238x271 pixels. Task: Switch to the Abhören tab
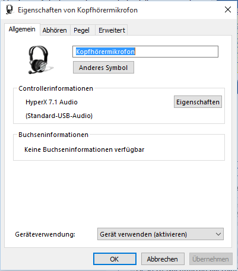(55, 30)
